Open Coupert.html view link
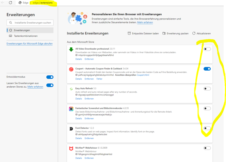The width and height of the screenshot is (226, 162). point(143,75)
